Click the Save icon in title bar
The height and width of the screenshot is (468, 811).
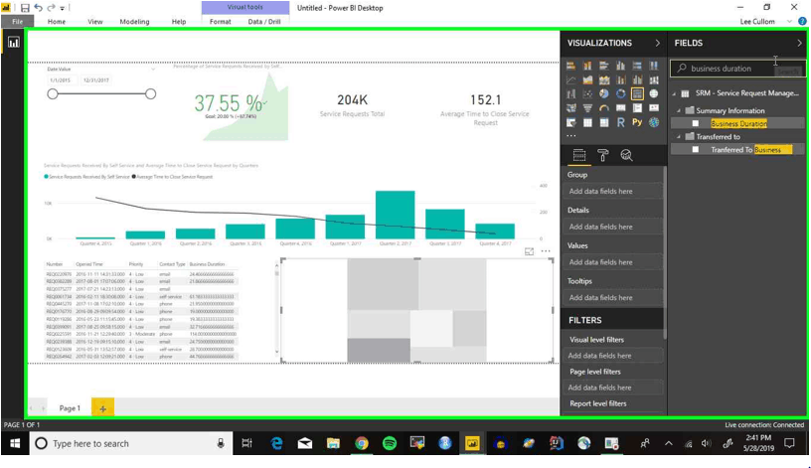(x=25, y=8)
